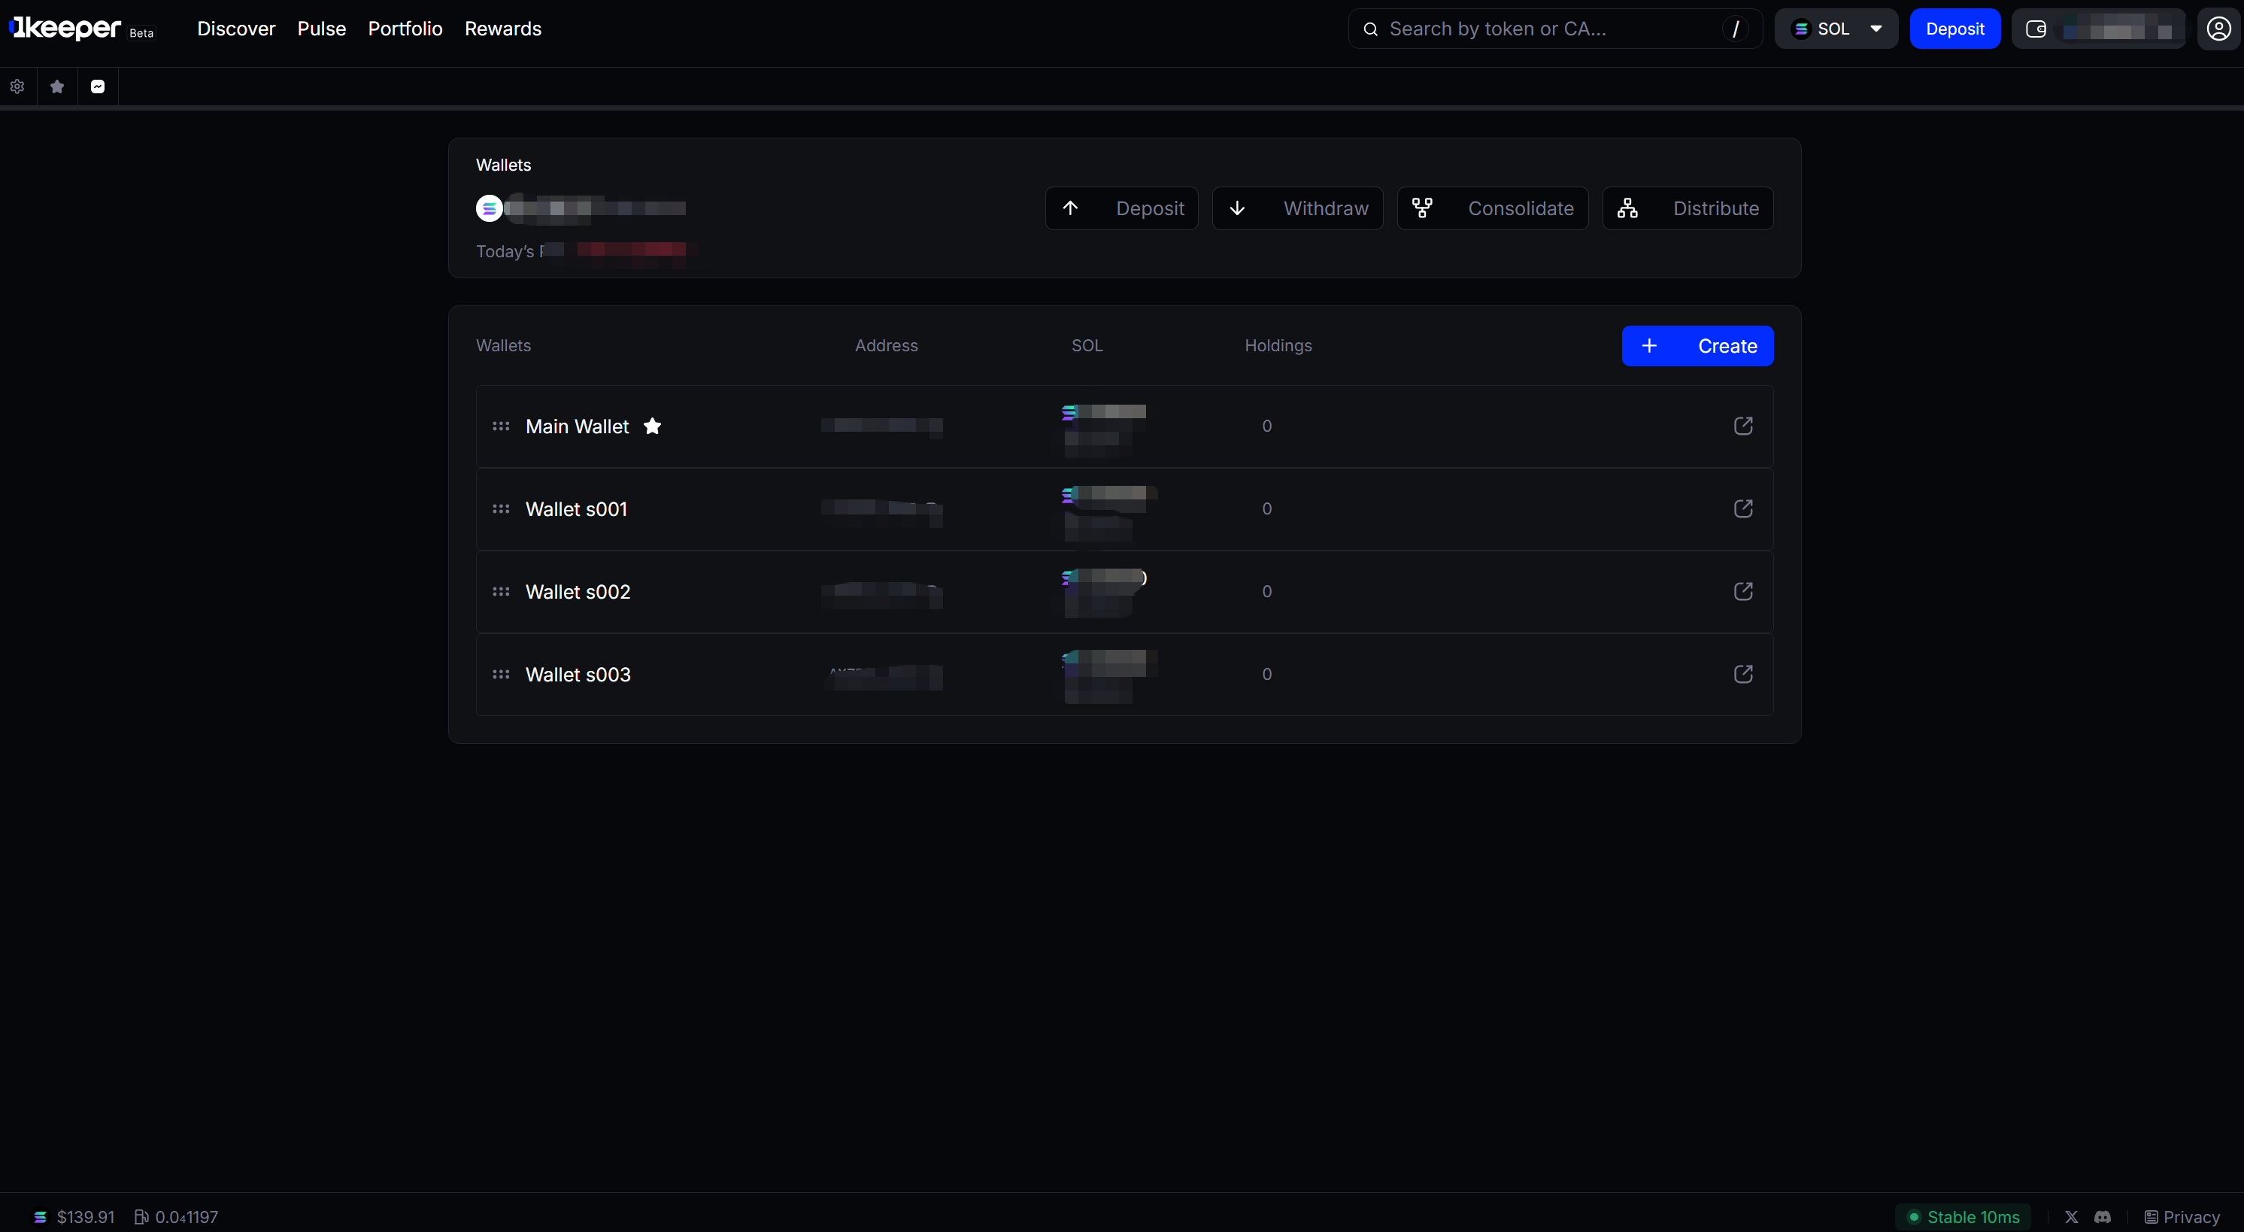
Task: Open the Privacy link in footer
Action: pyautogui.click(x=2182, y=1217)
